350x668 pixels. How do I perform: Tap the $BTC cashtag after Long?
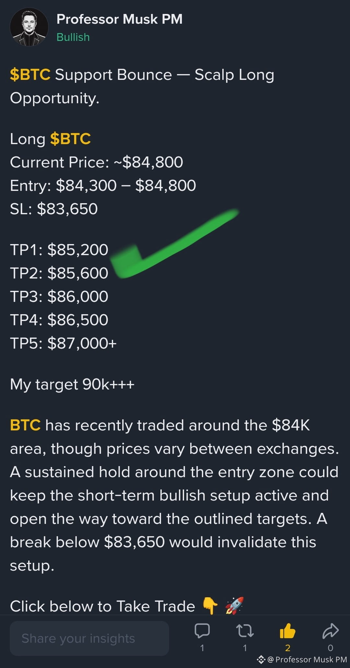tap(70, 139)
